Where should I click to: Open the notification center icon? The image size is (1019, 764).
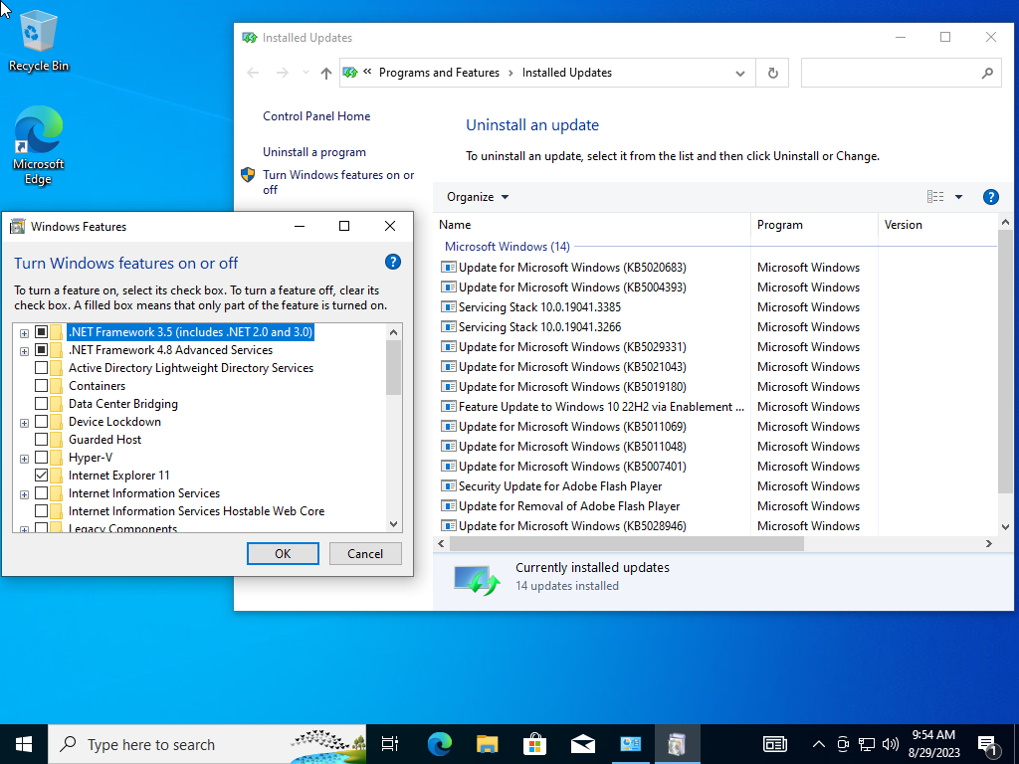pos(988,746)
